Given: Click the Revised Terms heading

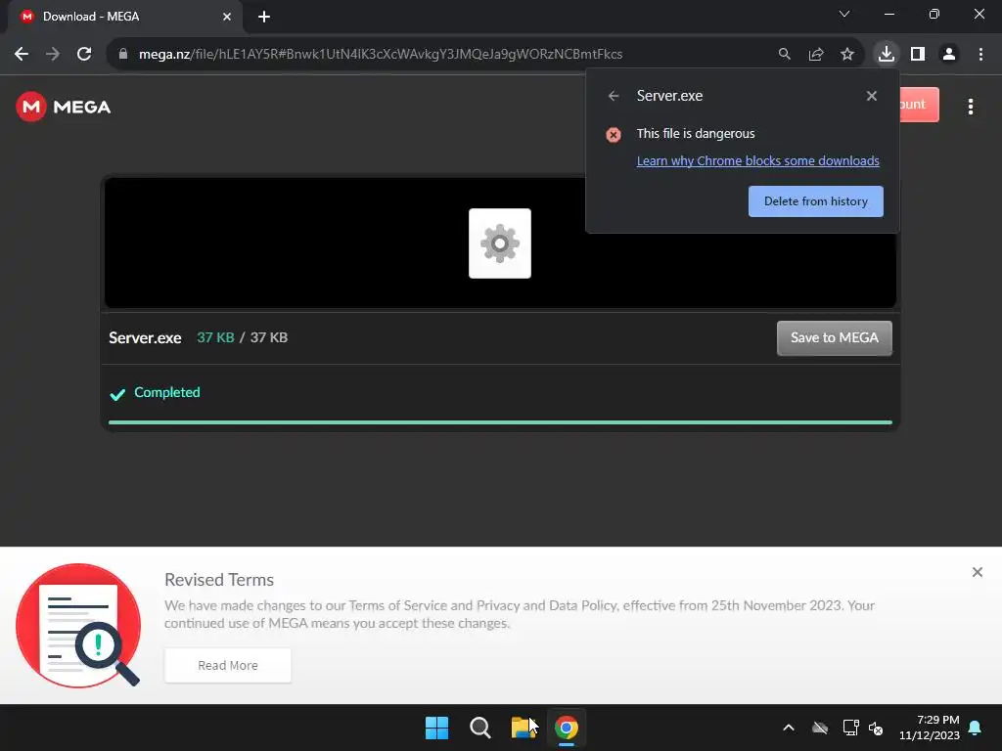Looking at the screenshot, I should (x=219, y=580).
